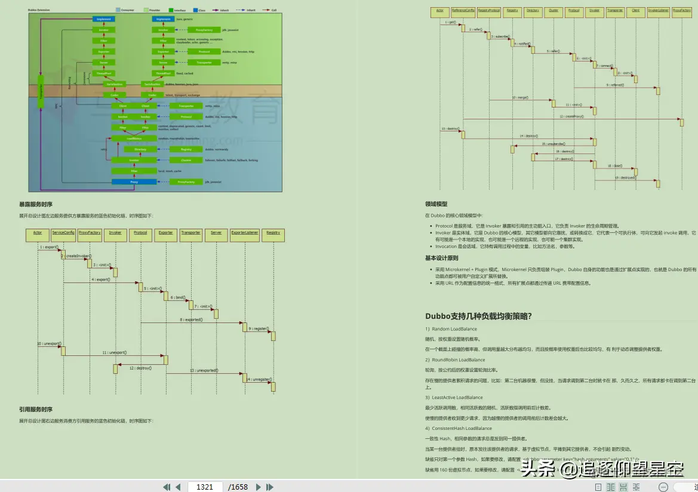Click Cluster box in reference sequence diagram
Screen dimensions: 698x492
pyautogui.click(x=554, y=13)
